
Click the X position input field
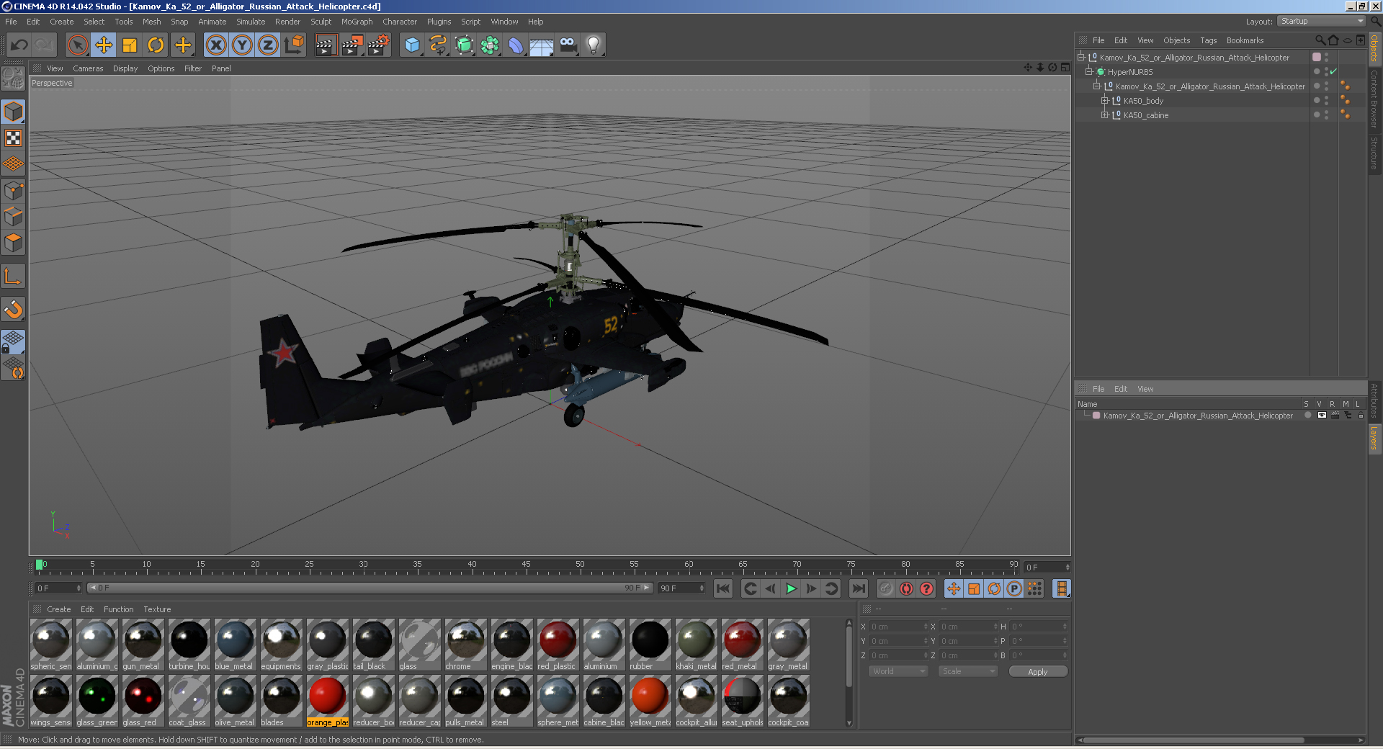[x=898, y=627]
